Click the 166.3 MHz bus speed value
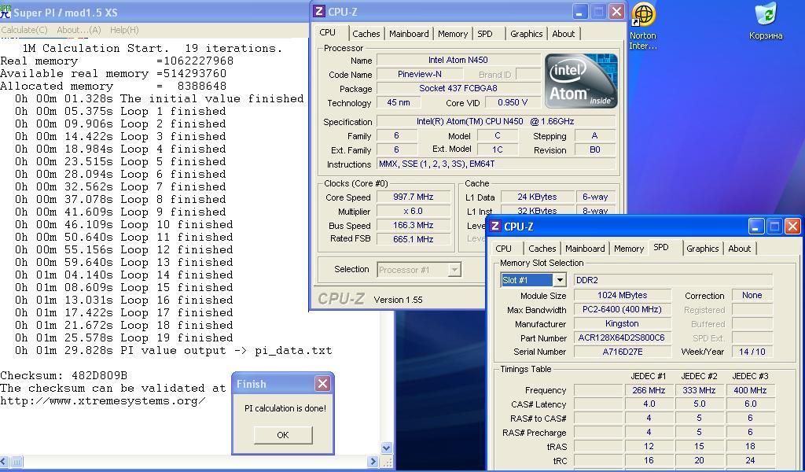 click(x=414, y=225)
